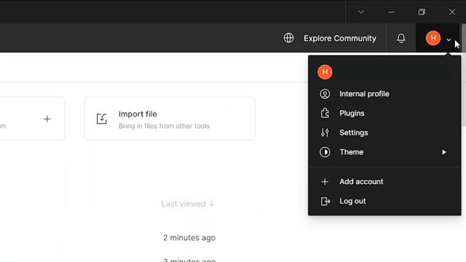This screenshot has height=262, width=466.
Task: Collapse the account menu chevron
Action: click(449, 39)
